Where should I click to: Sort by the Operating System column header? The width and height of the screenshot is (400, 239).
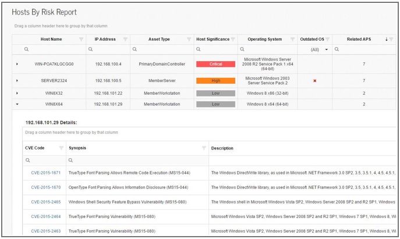[265, 39]
